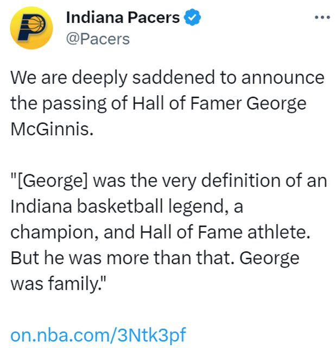The height and width of the screenshot is (348, 336).
Task: Open the Indiana Pacers display name
Action: [123, 17]
